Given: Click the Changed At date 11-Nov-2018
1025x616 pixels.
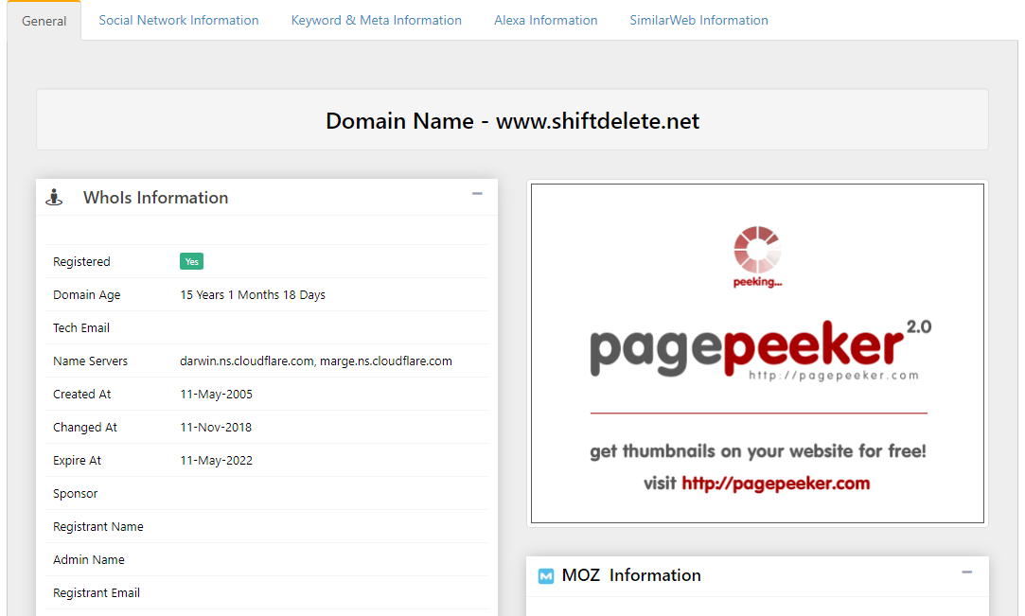Looking at the screenshot, I should [216, 428].
